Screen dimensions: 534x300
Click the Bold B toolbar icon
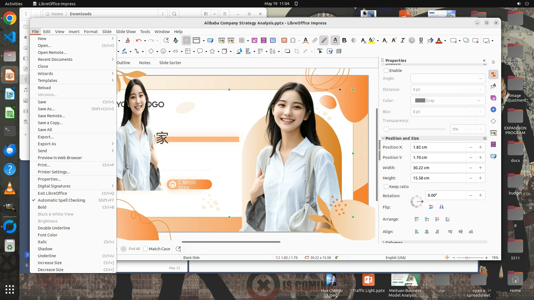point(344,41)
